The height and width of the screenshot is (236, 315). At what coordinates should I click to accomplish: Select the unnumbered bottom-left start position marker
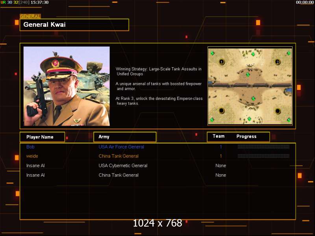(221, 111)
